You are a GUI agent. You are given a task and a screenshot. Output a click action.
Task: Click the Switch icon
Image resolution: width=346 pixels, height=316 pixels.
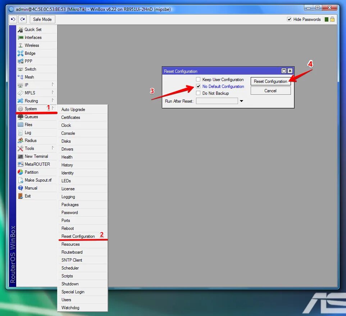20,69
